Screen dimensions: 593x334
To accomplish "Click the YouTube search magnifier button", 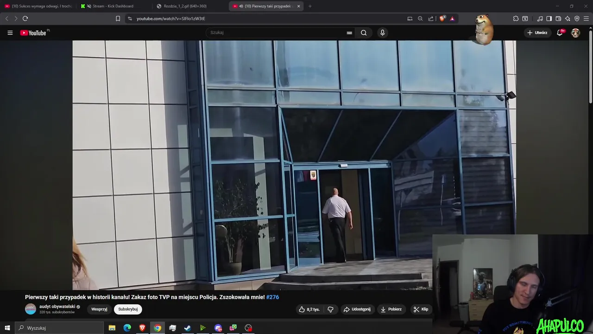I will coord(364,32).
